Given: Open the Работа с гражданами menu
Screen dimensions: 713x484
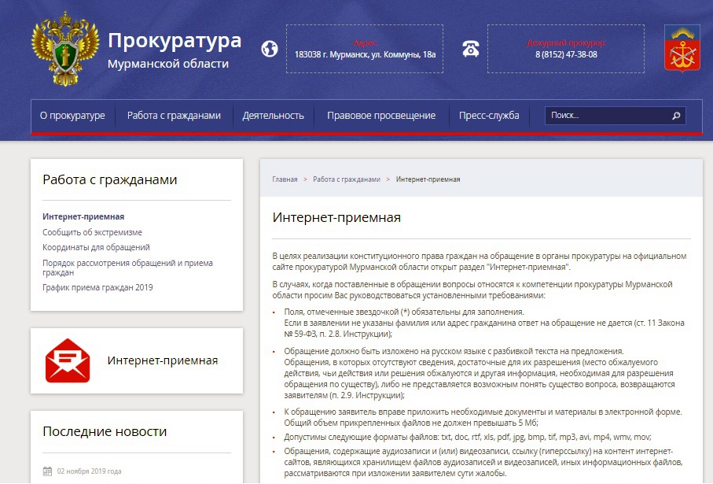Looking at the screenshot, I should pyautogui.click(x=174, y=116).
